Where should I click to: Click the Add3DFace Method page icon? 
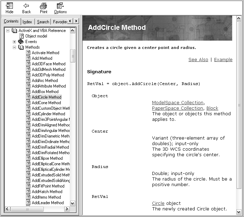point(28,64)
